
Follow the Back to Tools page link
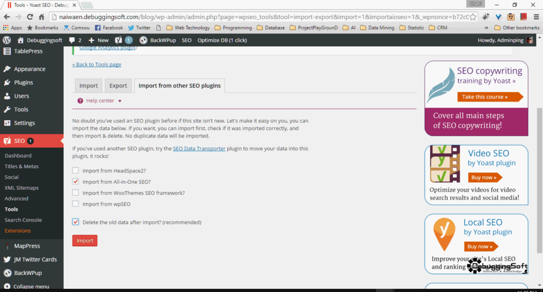[x=97, y=65]
